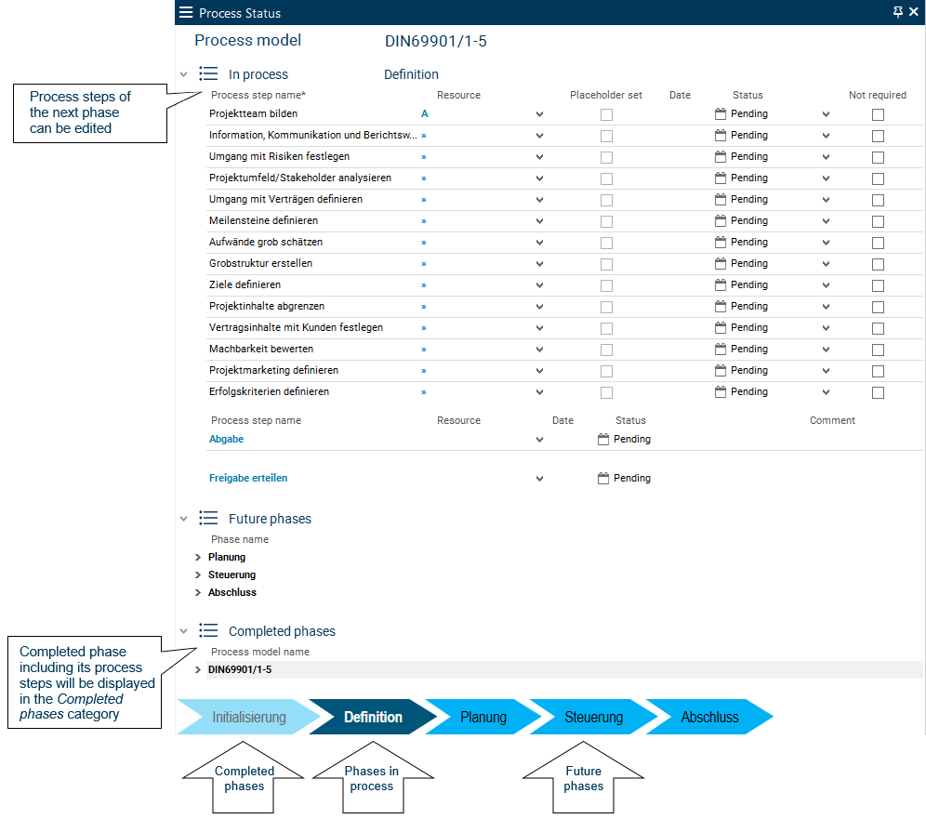
Task: Open resource dropdown for Freigabe erteilen
Action: tap(540, 478)
